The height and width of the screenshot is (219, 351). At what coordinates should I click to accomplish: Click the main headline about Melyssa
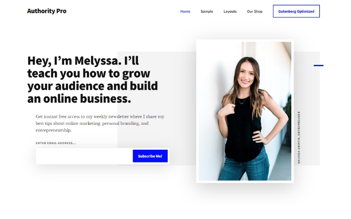pos(93,80)
